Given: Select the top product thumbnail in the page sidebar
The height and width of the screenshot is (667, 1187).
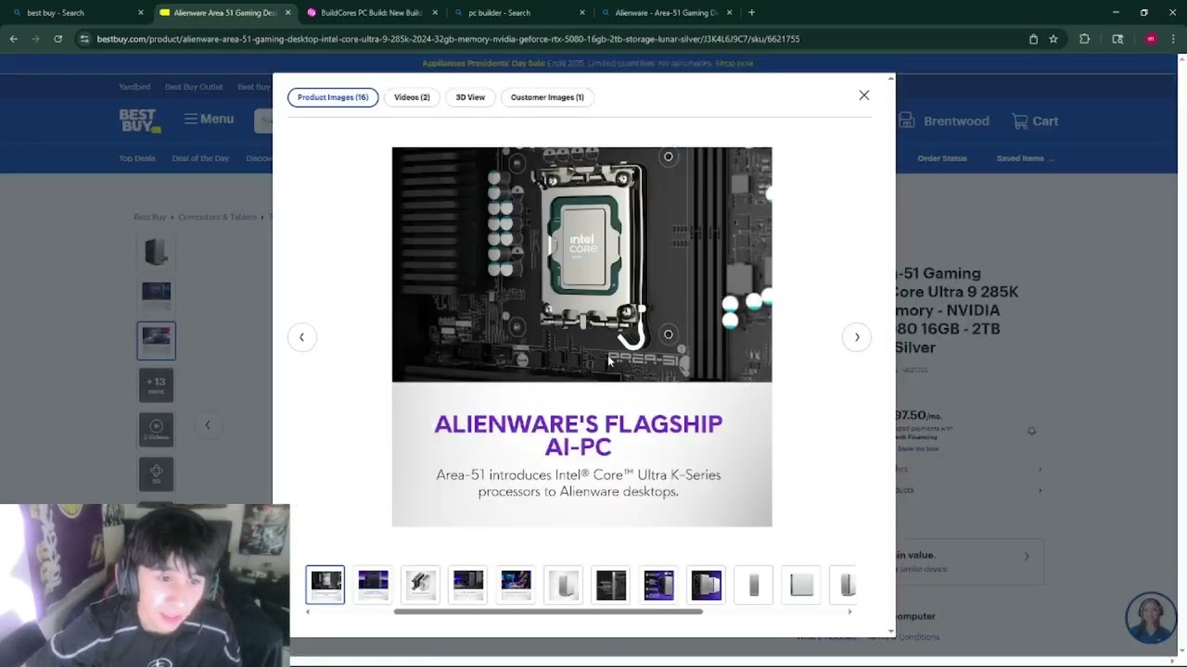Looking at the screenshot, I should (x=156, y=251).
